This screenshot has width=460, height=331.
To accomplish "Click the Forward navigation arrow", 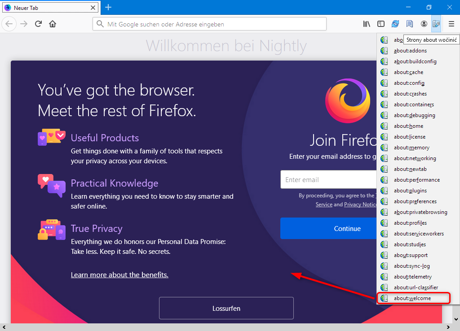I will point(24,24).
